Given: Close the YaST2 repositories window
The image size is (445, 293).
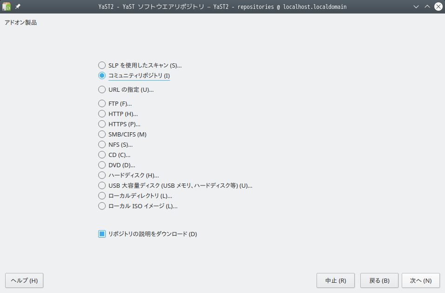Looking at the screenshot, I should coord(438,7).
